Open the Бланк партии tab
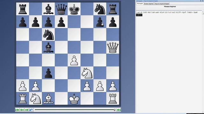 point(149,3)
